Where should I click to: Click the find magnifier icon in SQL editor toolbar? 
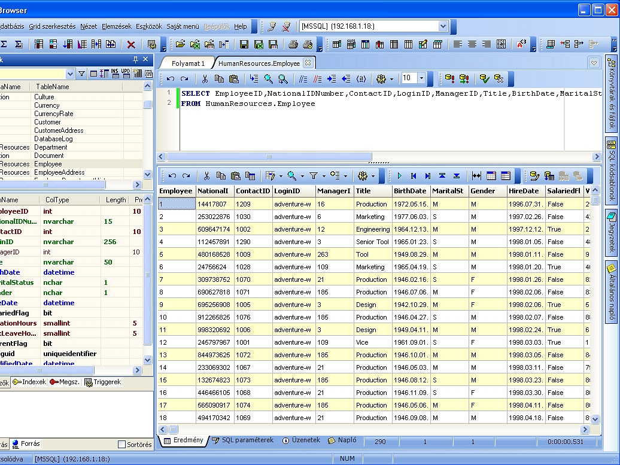tap(269, 78)
